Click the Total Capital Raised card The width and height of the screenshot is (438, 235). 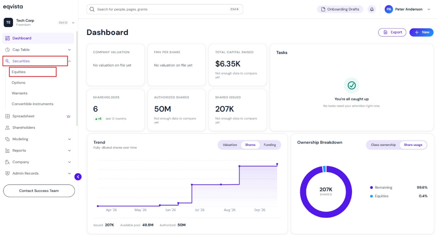tap(237, 65)
